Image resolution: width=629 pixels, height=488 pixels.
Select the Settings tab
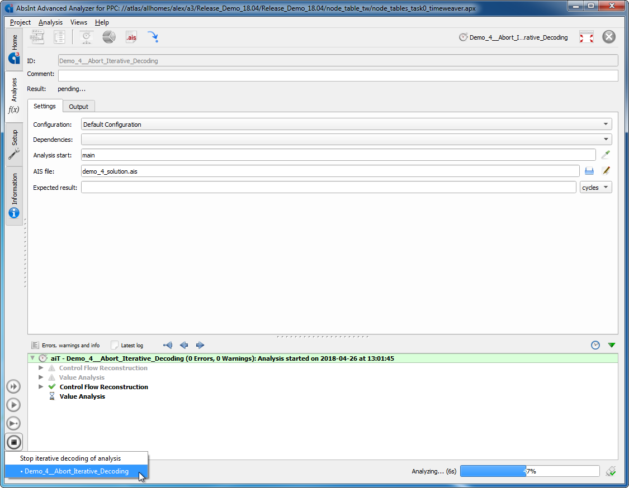pyautogui.click(x=45, y=106)
